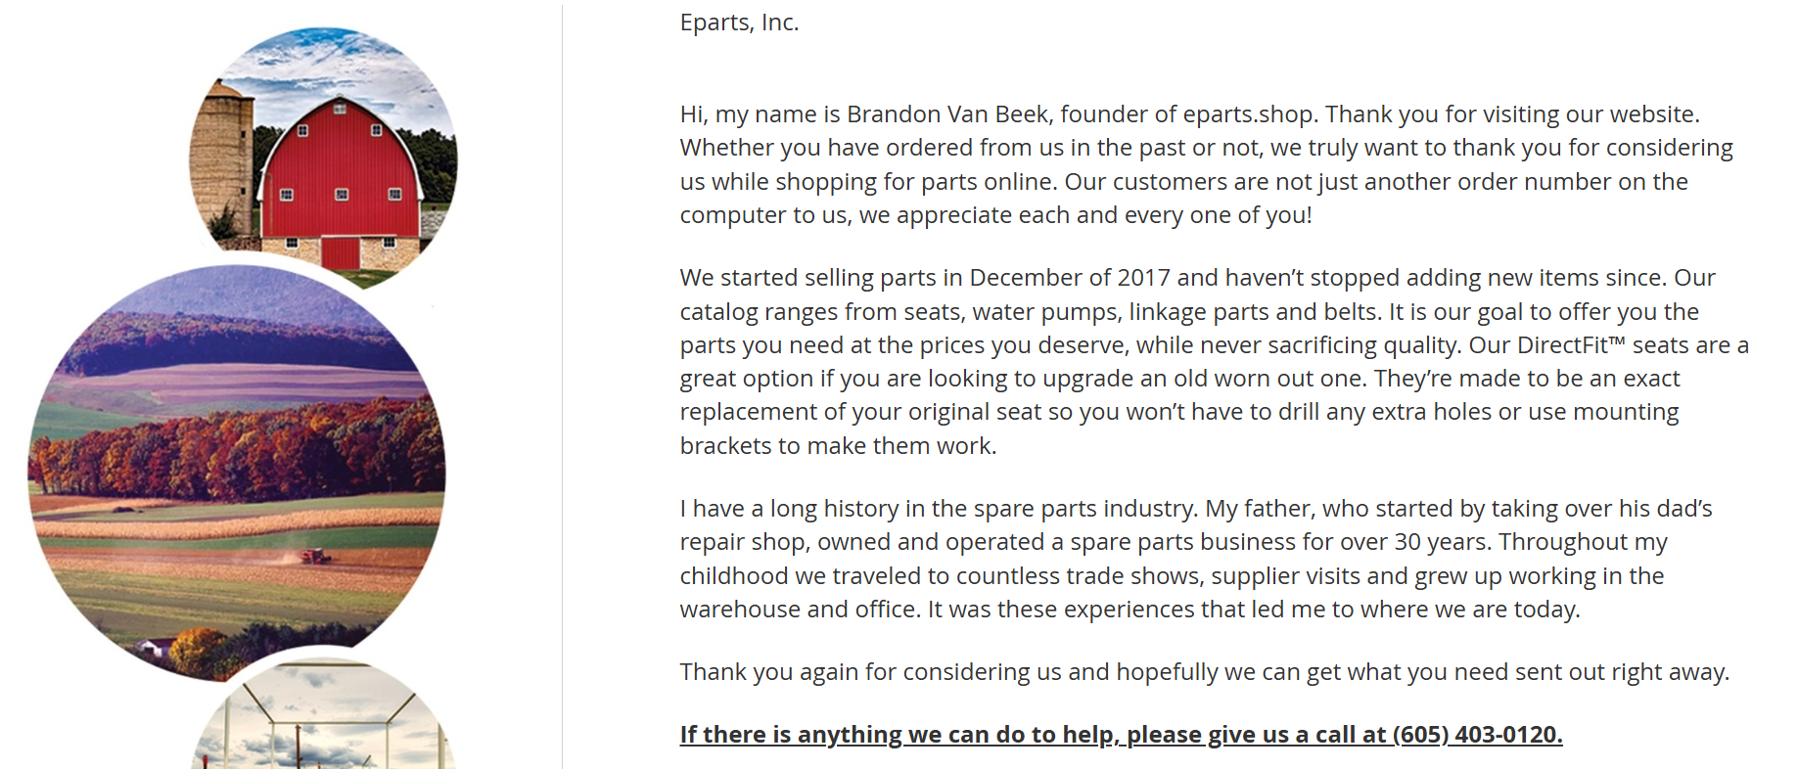Click the phrase 'over 30 years'
The image size is (1798, 769).
1414,542
